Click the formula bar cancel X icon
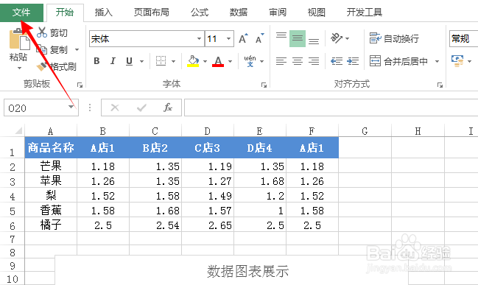 pyautogui.click(x=115, y=108)
